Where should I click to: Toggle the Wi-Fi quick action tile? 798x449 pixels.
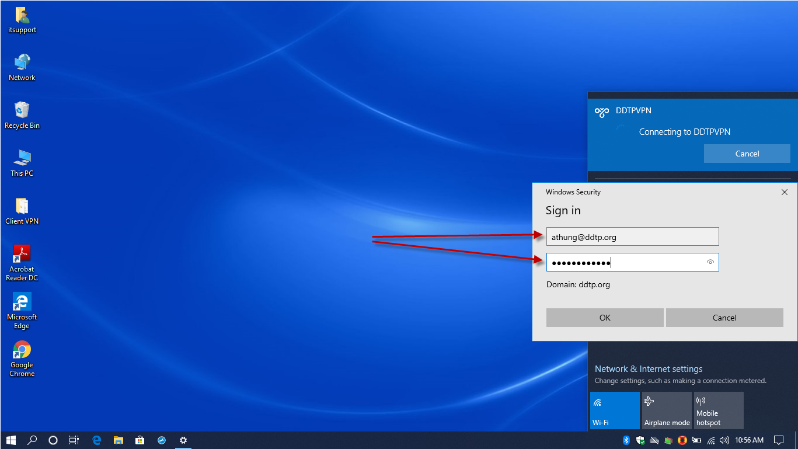[x=615, y=410]
